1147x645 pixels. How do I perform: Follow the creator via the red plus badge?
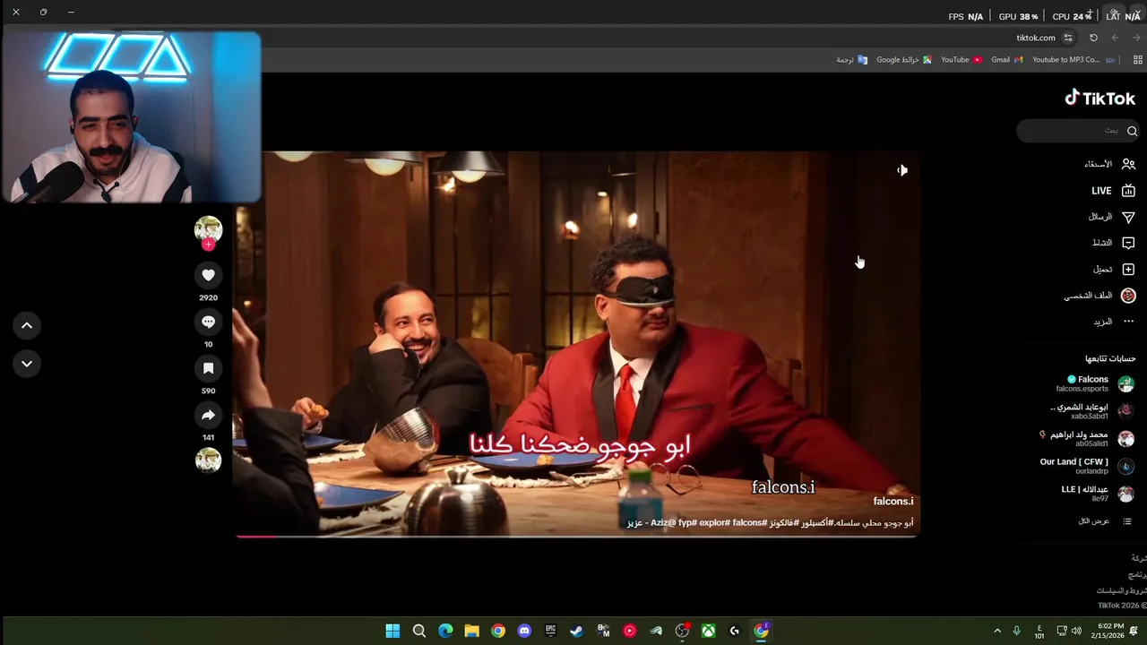[x=208, y=245]
